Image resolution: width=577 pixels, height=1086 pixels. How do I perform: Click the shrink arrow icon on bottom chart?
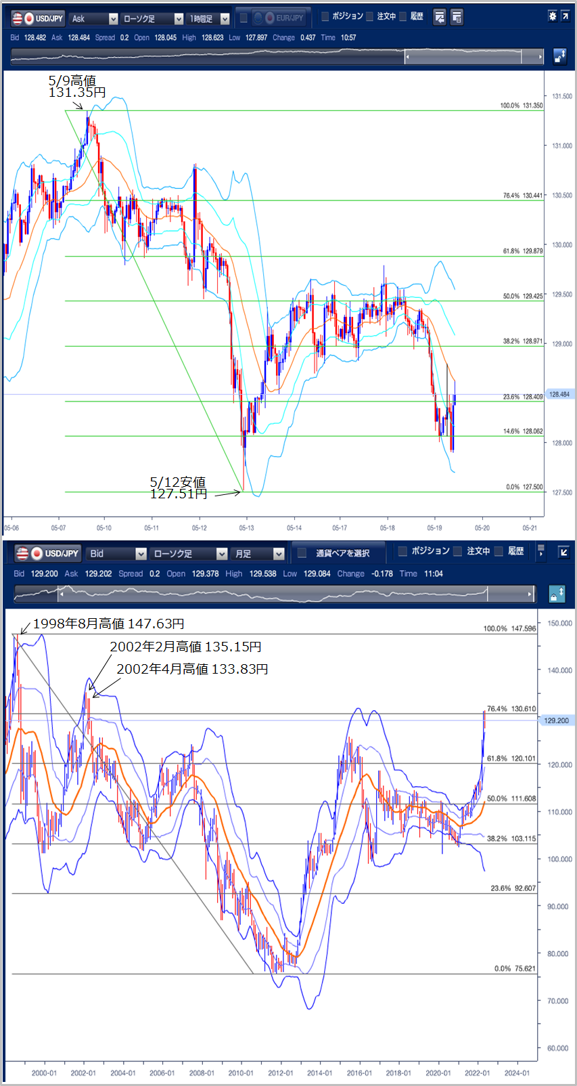click(563, 552)
